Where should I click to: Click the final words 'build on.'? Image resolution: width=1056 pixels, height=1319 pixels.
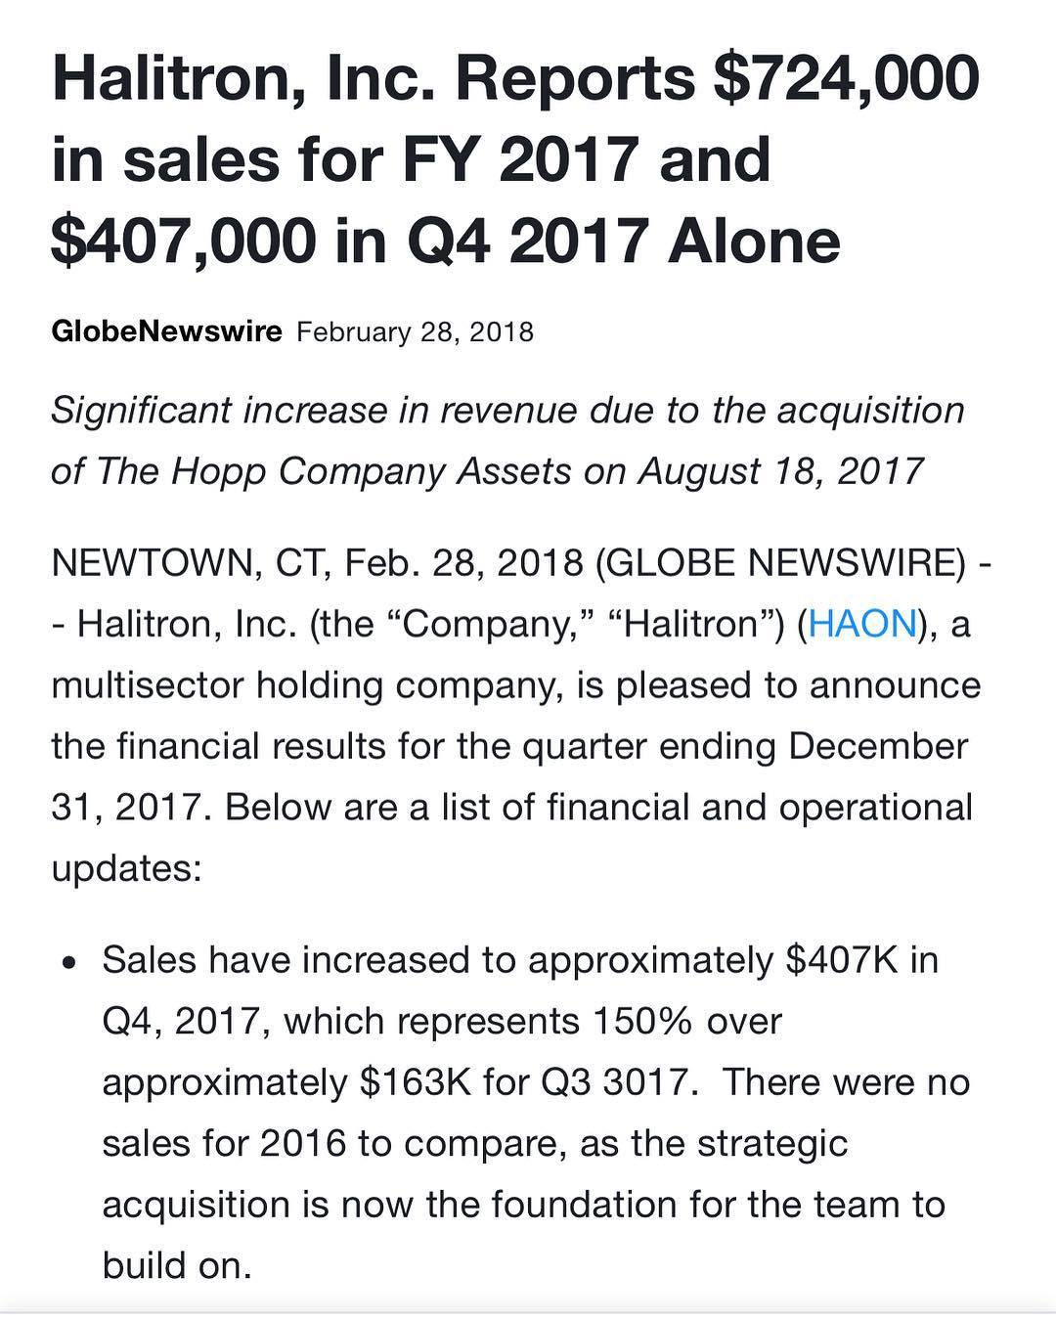177,1265
